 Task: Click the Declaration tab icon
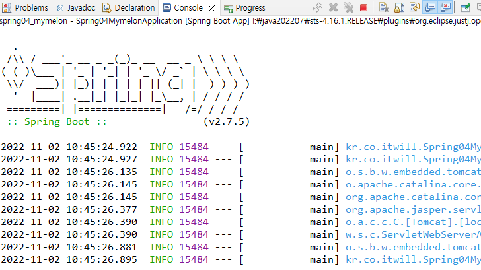coord(107,8)
